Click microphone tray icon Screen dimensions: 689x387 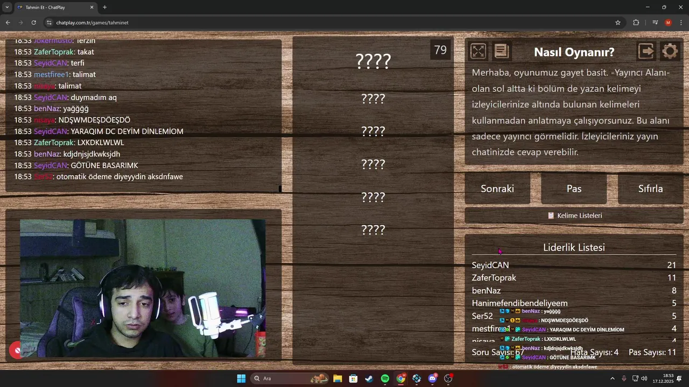click(624, 378)
